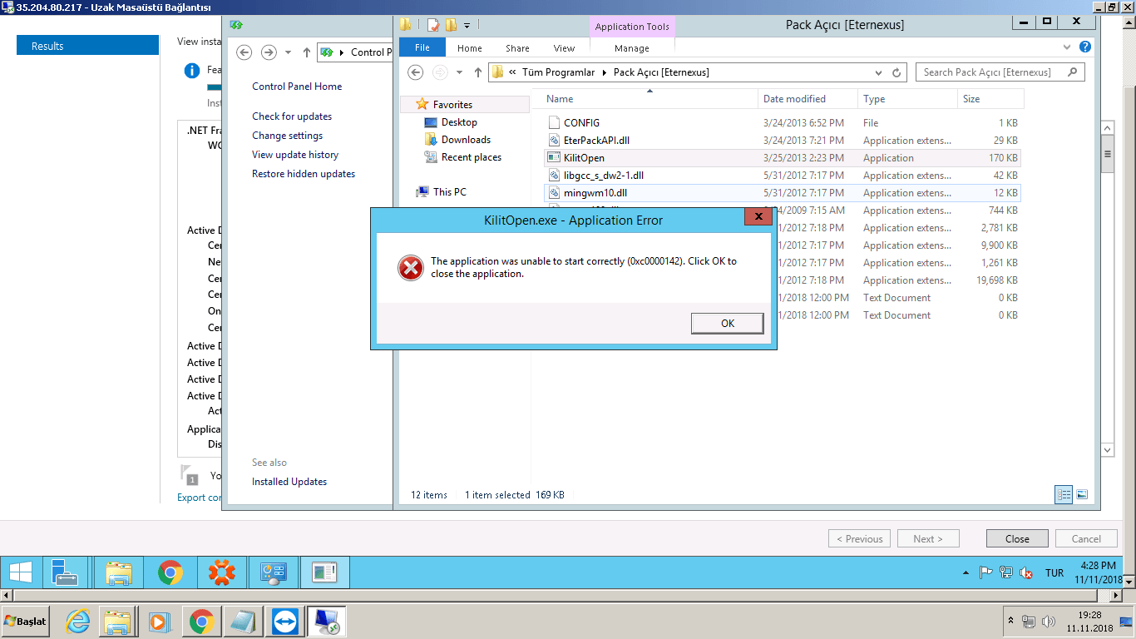Close the KilitOpen.exe Application Error dialog
Image resolution: width=1136 pixels, height=639 pixels.
[758, 217]
